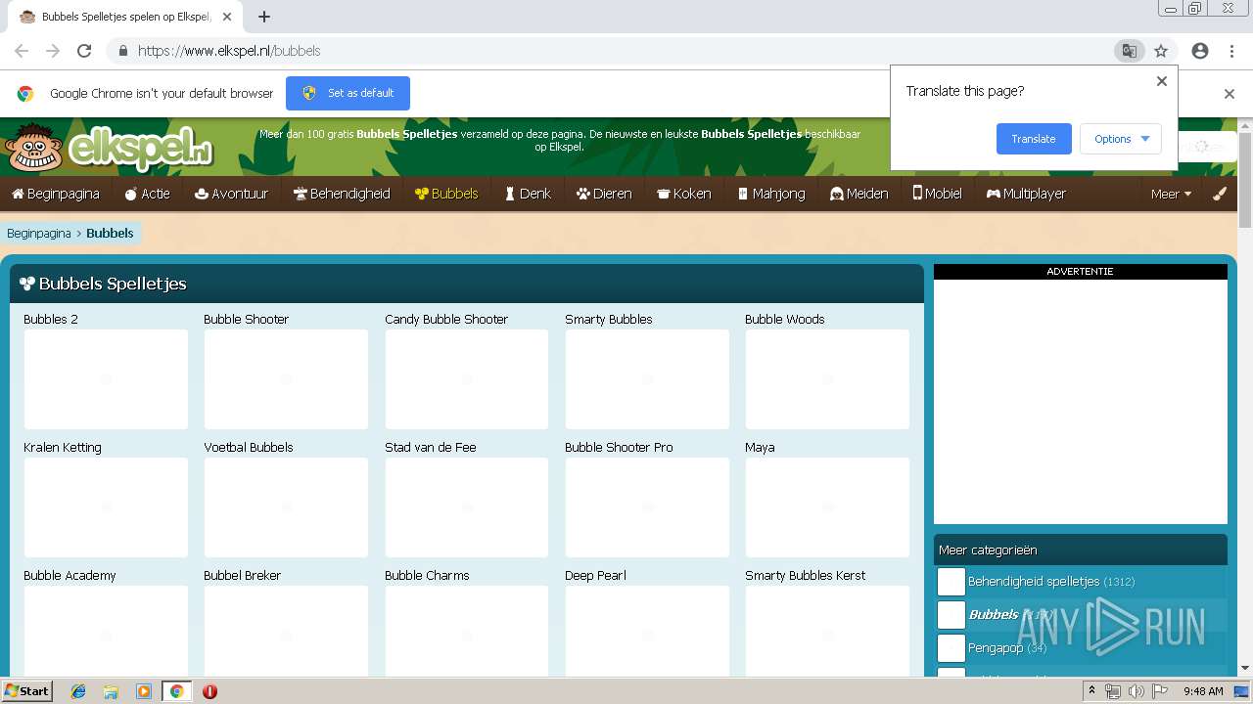Close the Bubbels Spelletjes browser tab
The image size is (1253, 704).
pos(227,17)
